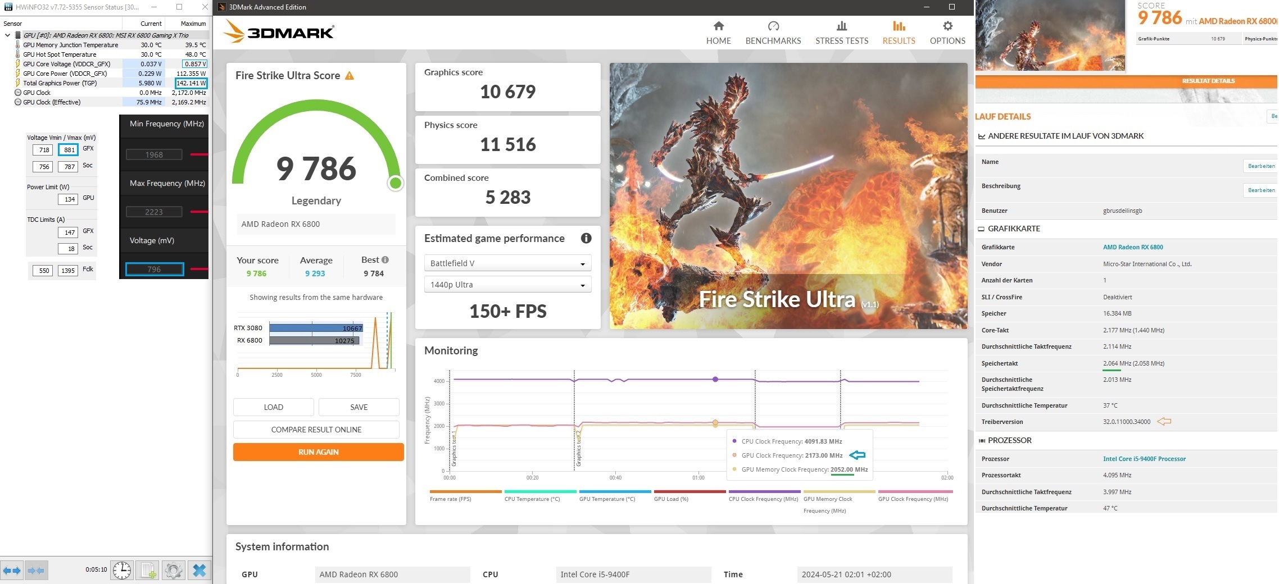1279x584 pixels.
Task: Click info icon next to Estimated game performance
Action: 586,238
